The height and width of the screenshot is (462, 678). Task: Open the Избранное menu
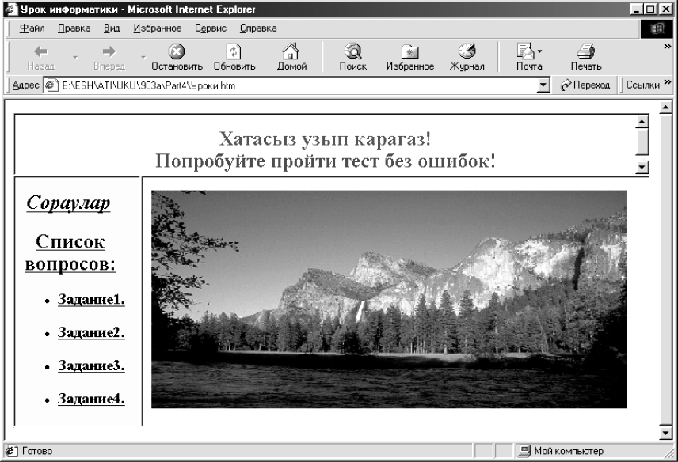point(158,28)
